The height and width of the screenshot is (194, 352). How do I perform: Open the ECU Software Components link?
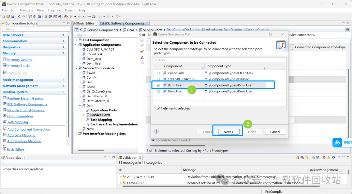click(x=27, y=104)
